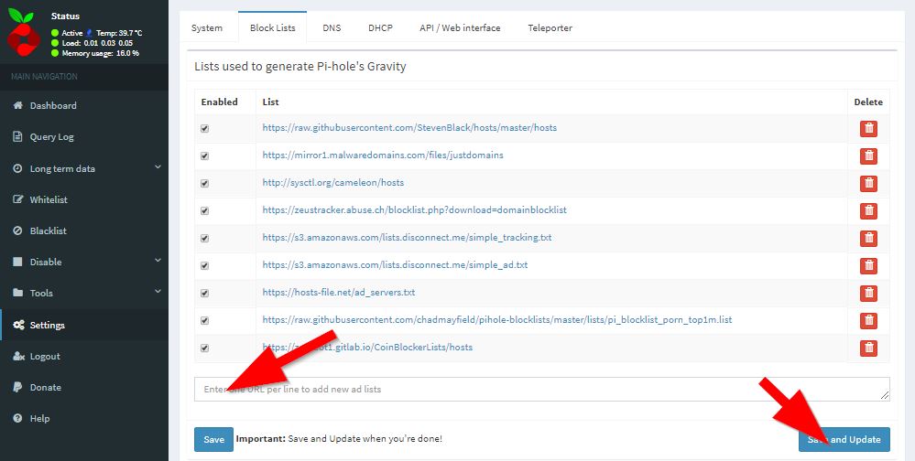Click the Donate PayPal icon

click(18, 387)
